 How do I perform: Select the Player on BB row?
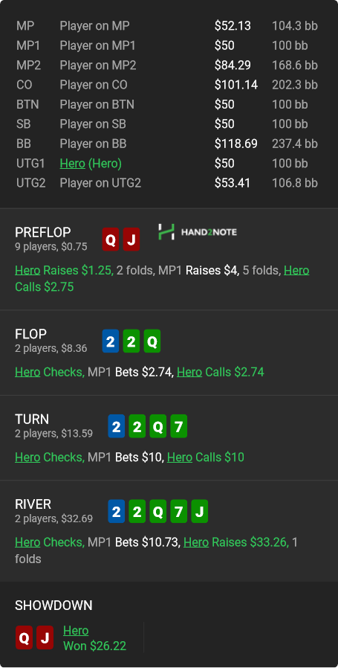(x=167, y=144)
